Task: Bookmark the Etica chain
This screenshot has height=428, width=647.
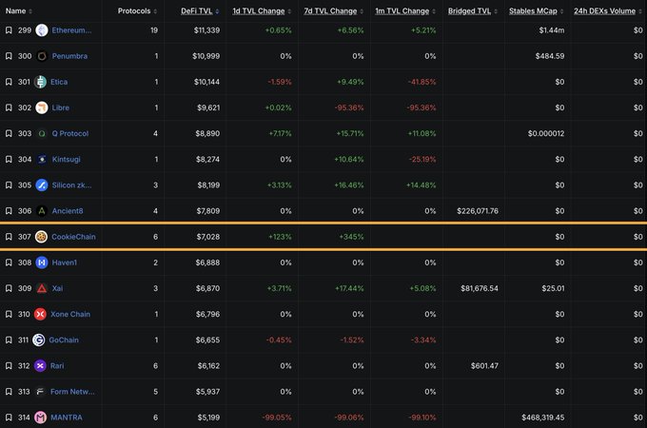Action: [9, 82]
